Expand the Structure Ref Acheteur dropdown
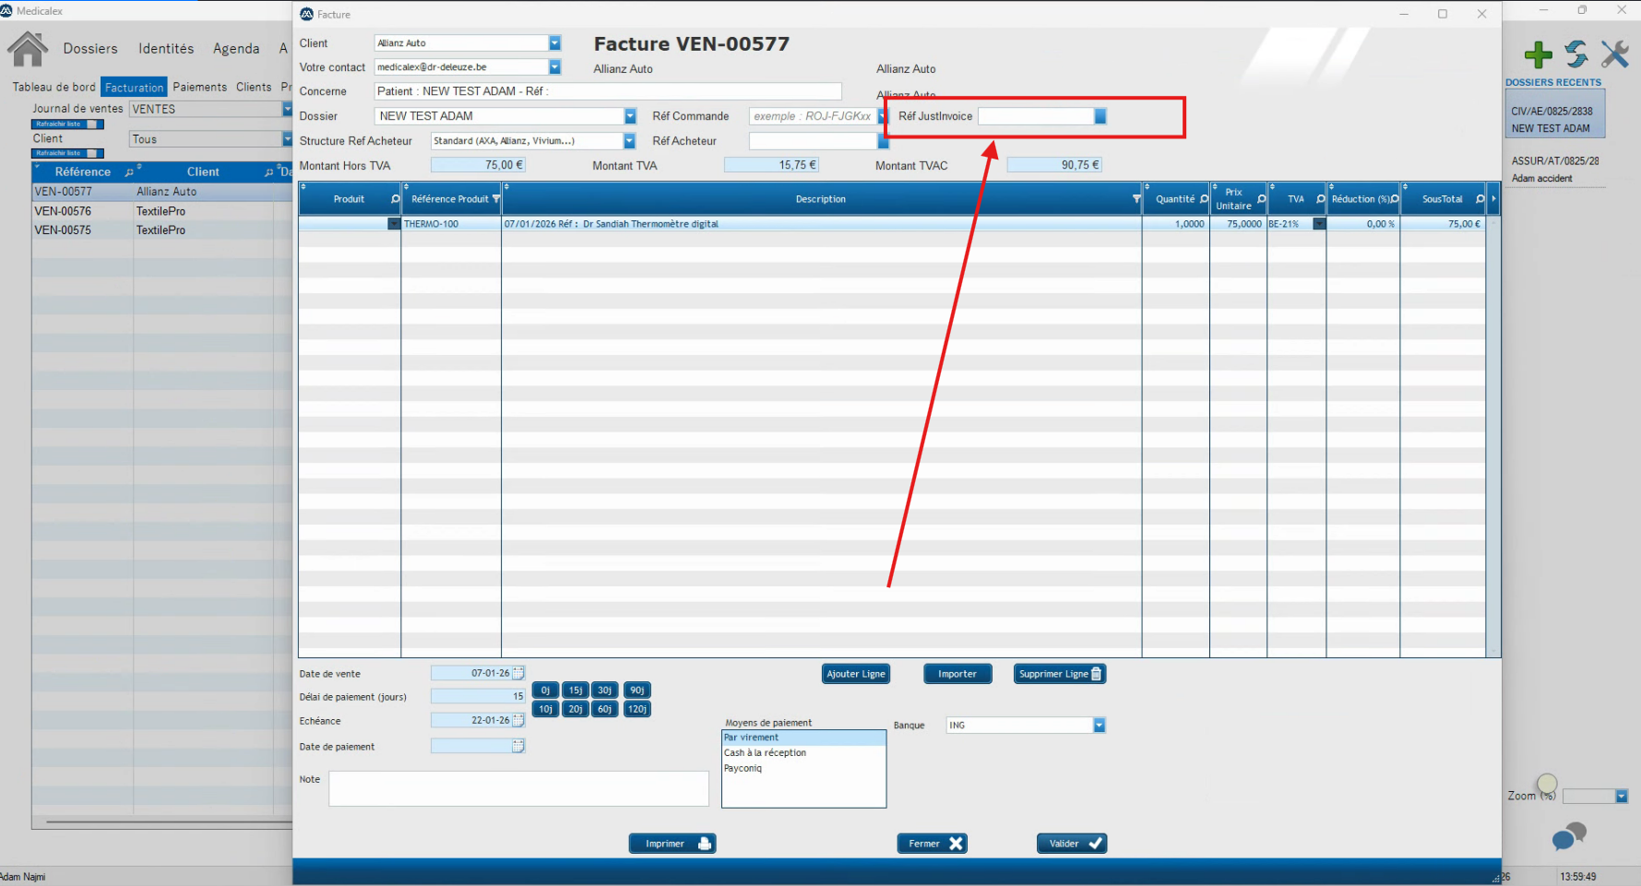Image resolution: width=1641 pixels, height=886 pixels. (629, 141)
